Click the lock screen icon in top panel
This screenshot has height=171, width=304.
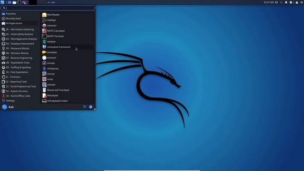297,2
